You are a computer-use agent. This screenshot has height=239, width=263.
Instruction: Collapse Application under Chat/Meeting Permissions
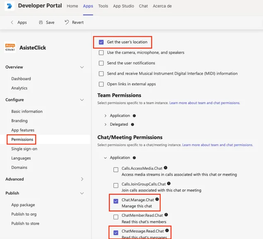[x=105, y=158]
